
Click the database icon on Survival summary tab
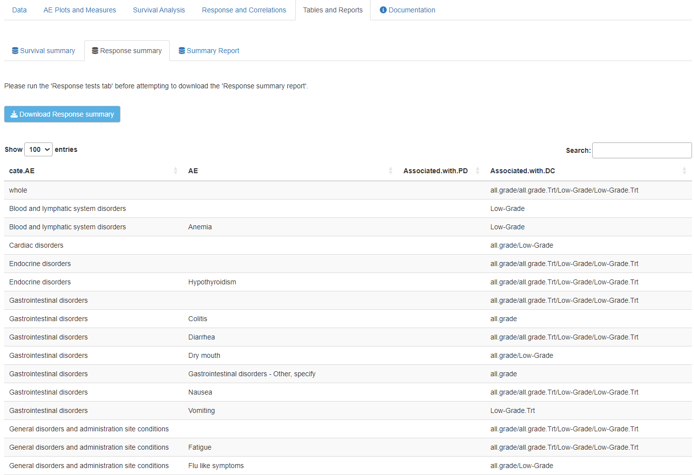(x=15, y=51)
